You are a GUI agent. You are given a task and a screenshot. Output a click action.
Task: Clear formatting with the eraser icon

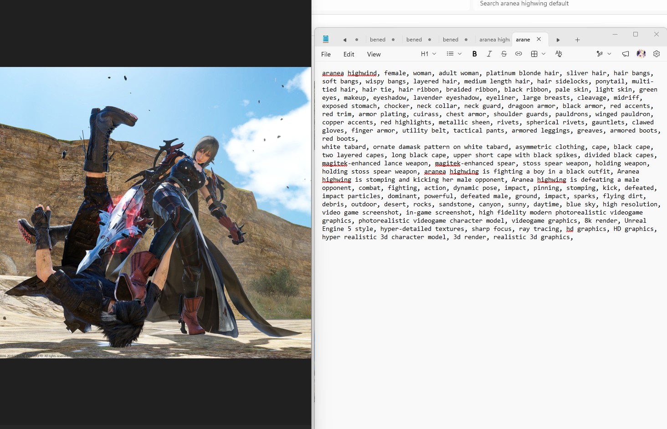(559, 54)
